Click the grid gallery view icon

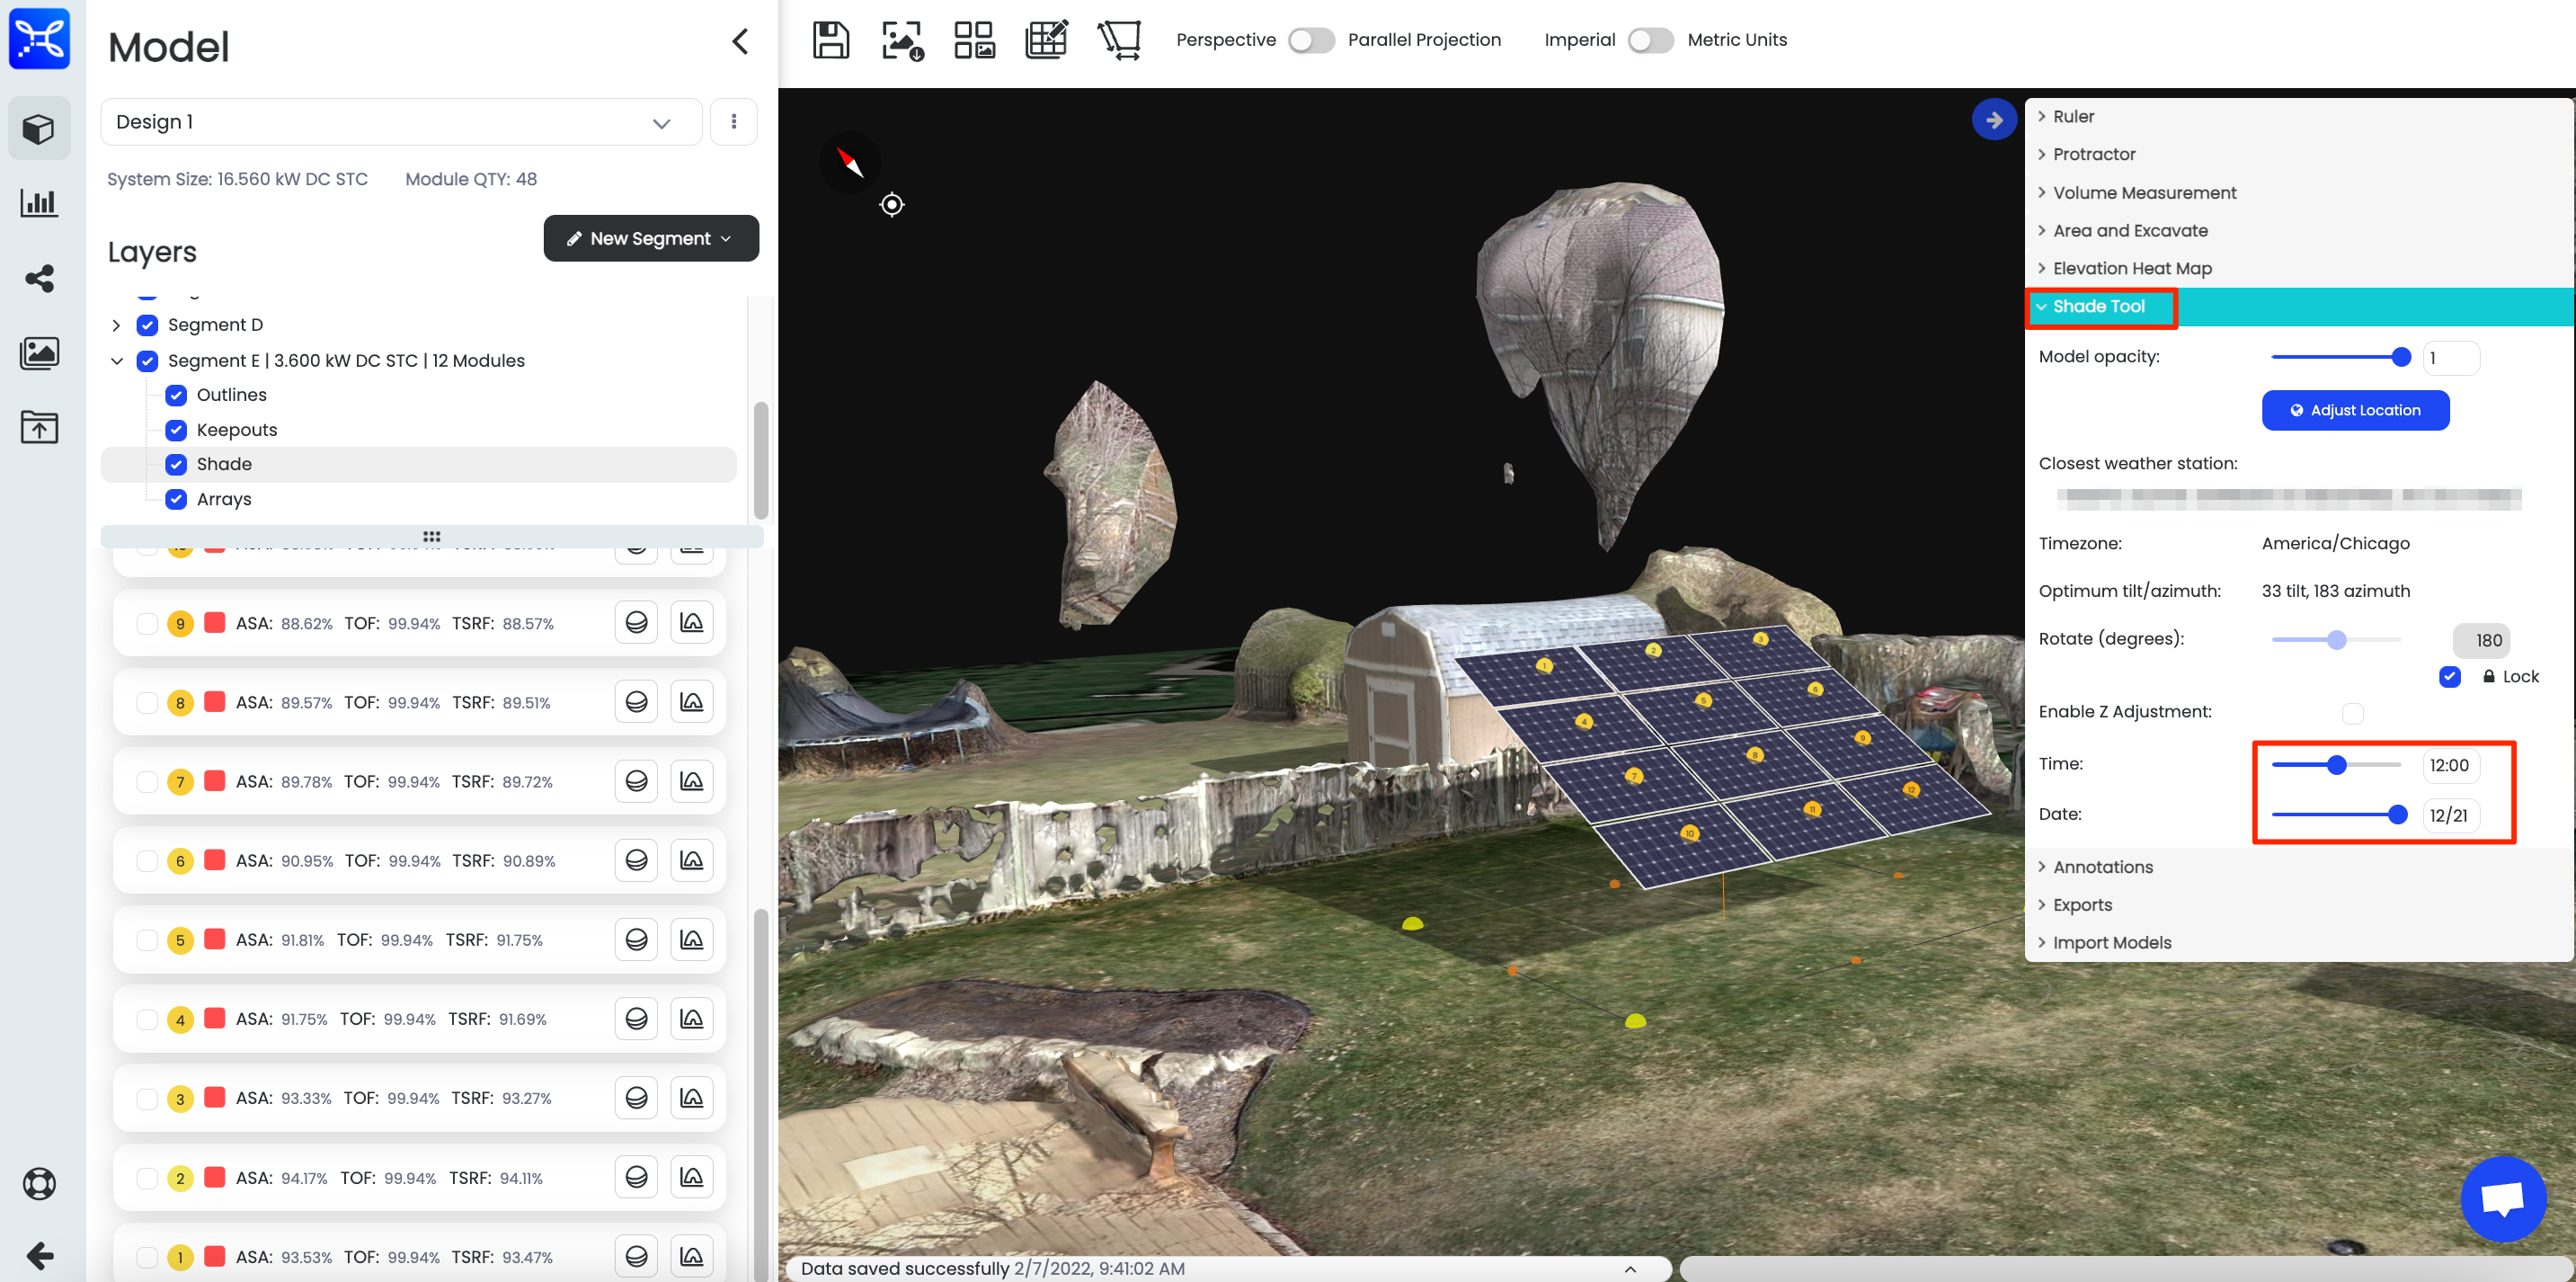974,40
